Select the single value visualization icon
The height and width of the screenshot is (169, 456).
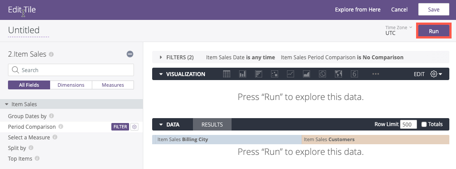354,74
